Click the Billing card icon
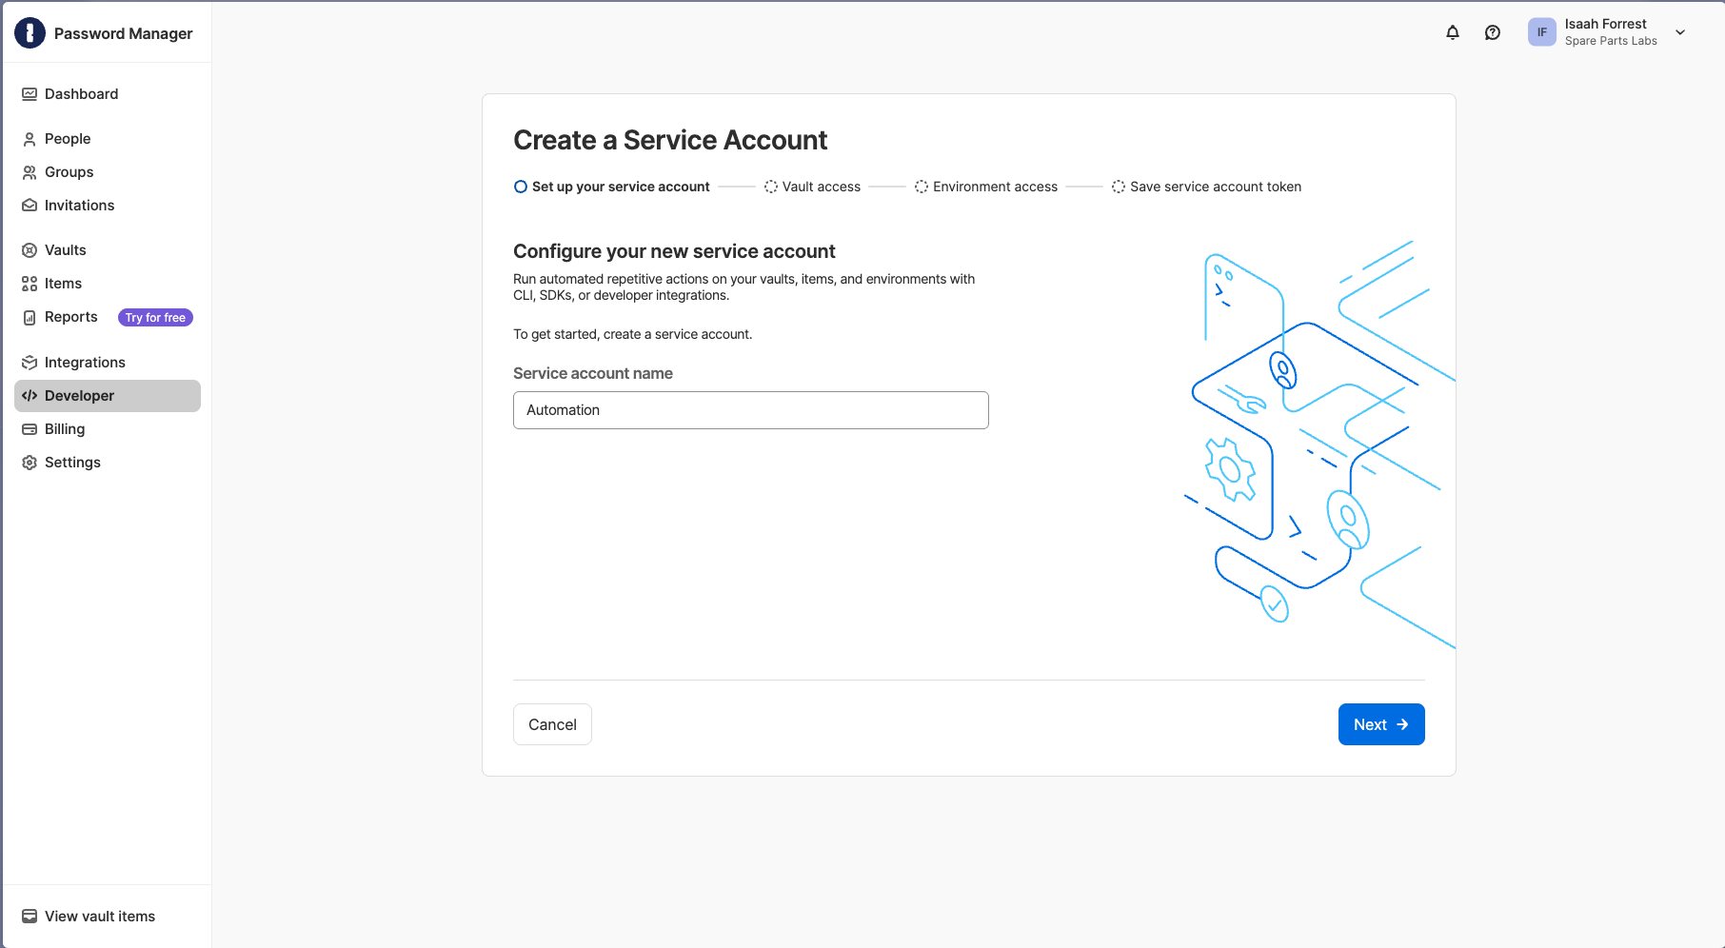1725x948 pixels. (x=30, y=429)
